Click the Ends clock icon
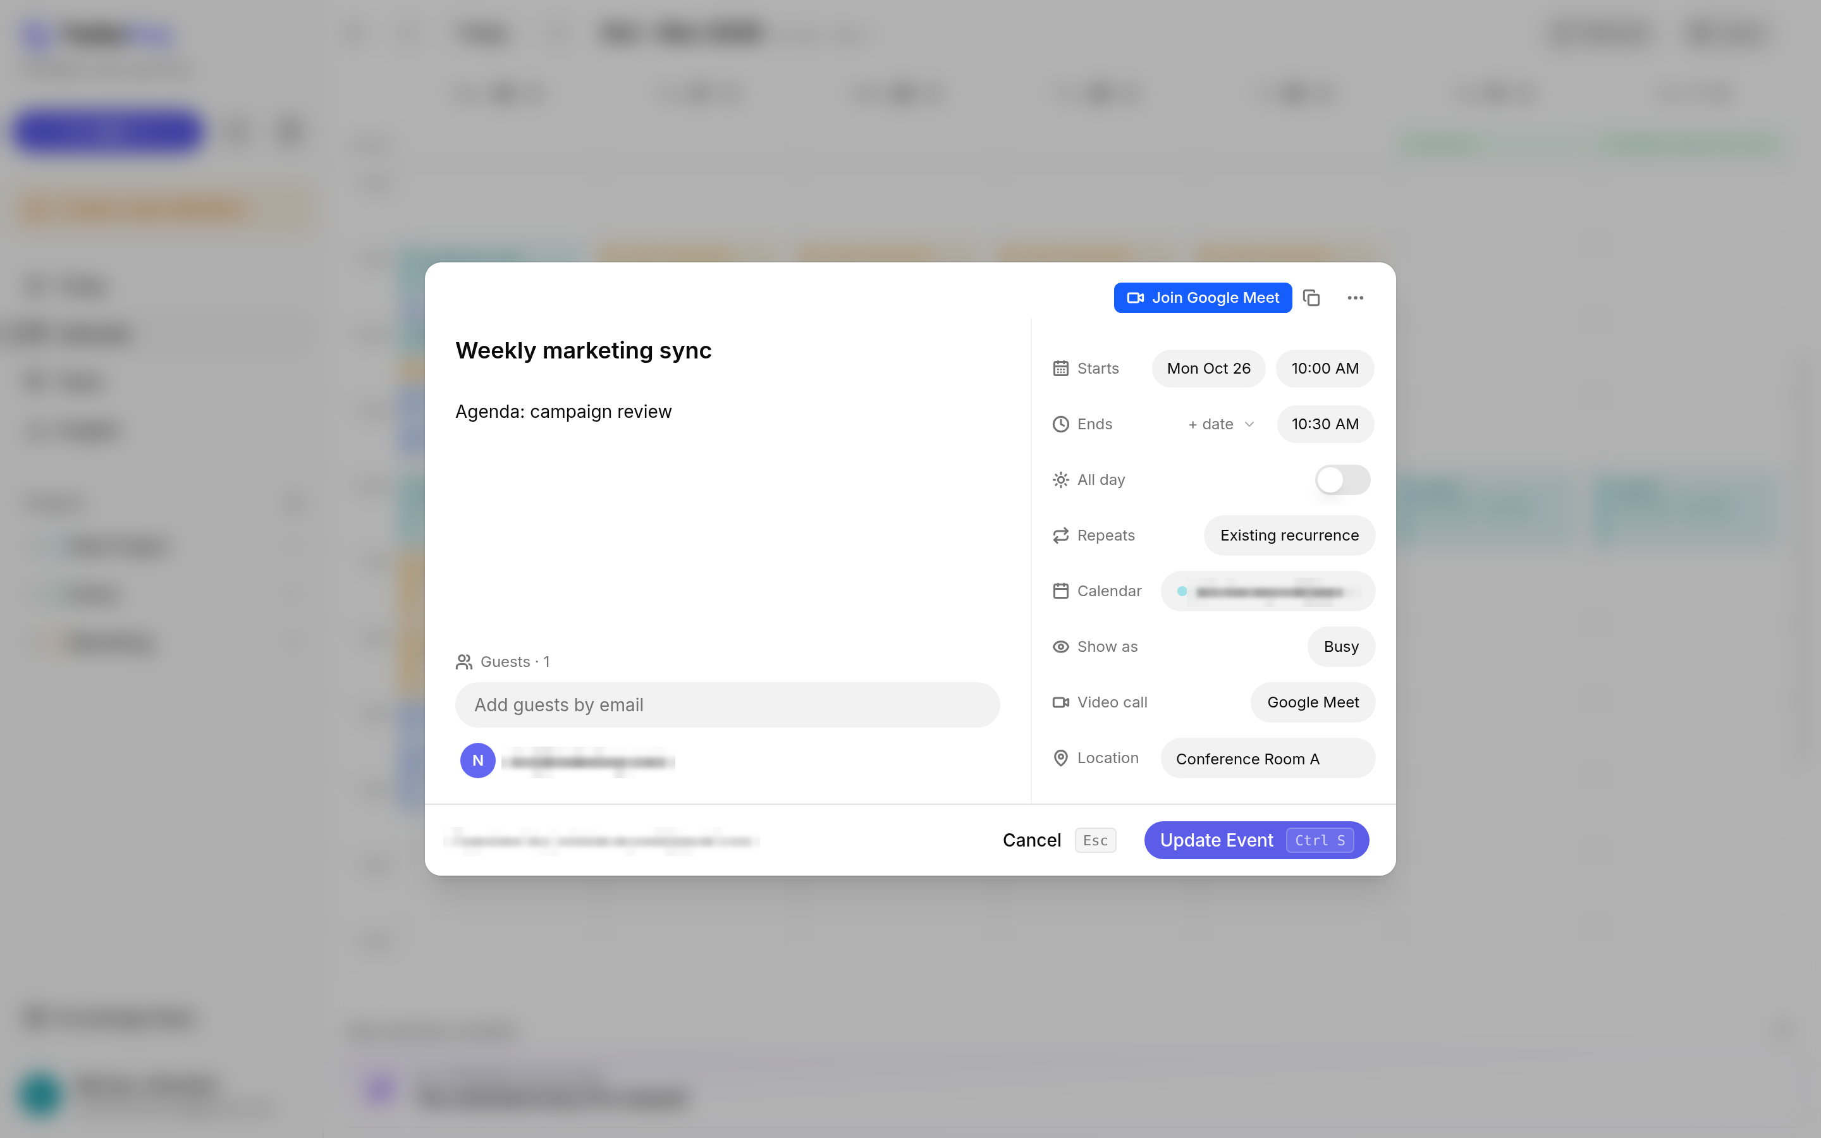 1060,424
